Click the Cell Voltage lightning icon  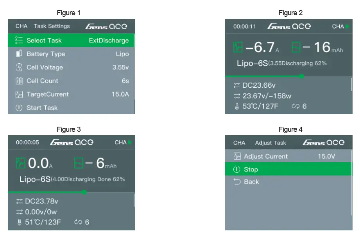click(19, 67)
